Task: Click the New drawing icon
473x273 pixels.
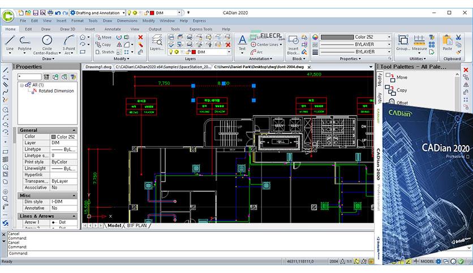Action: [20, 12]
